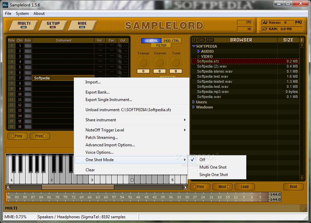Toggle solo on channel 12
The width and height of the screenshot is (311, 223).
coord(28,105)
